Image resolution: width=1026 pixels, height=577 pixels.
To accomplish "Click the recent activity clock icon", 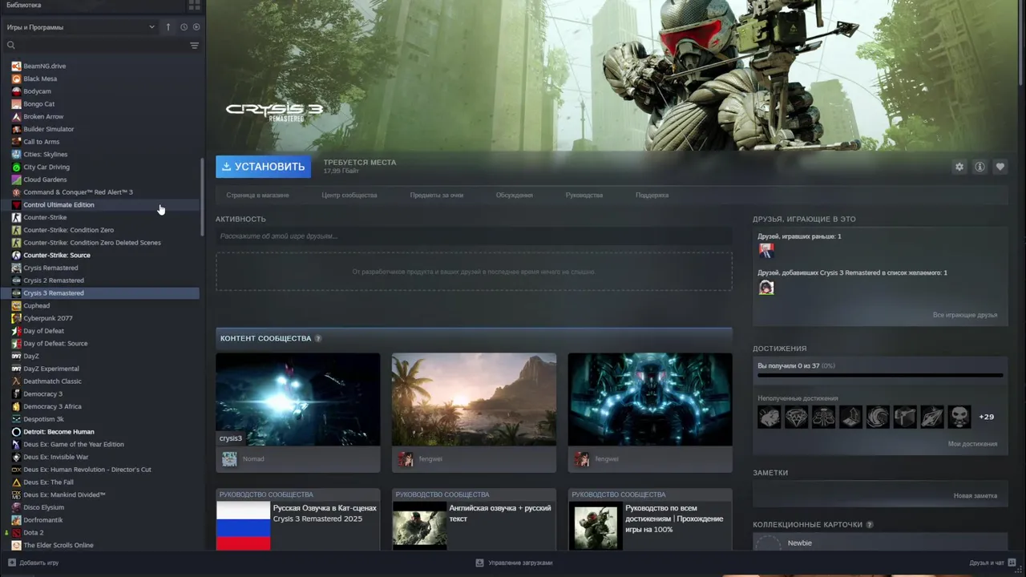I will 184,27.
